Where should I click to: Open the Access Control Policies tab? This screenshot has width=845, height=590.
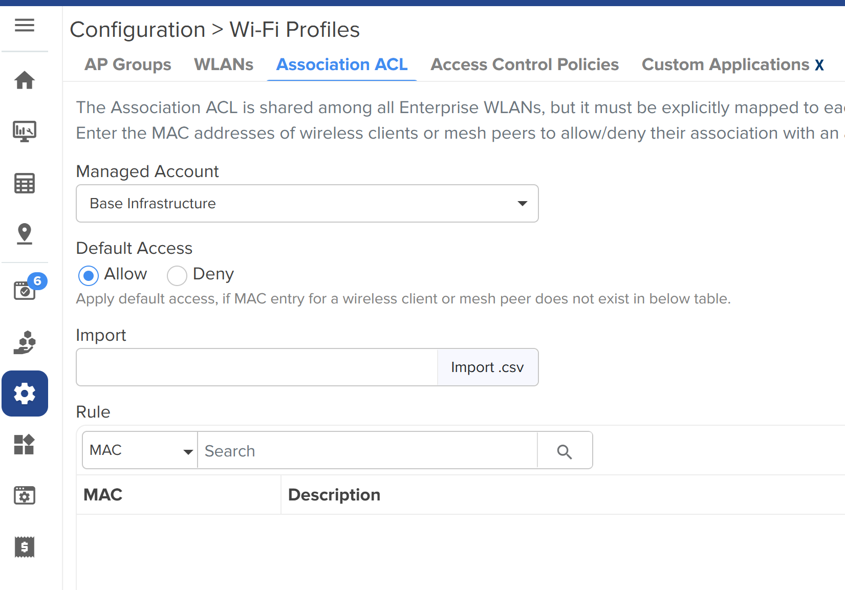tap(525, 65)
